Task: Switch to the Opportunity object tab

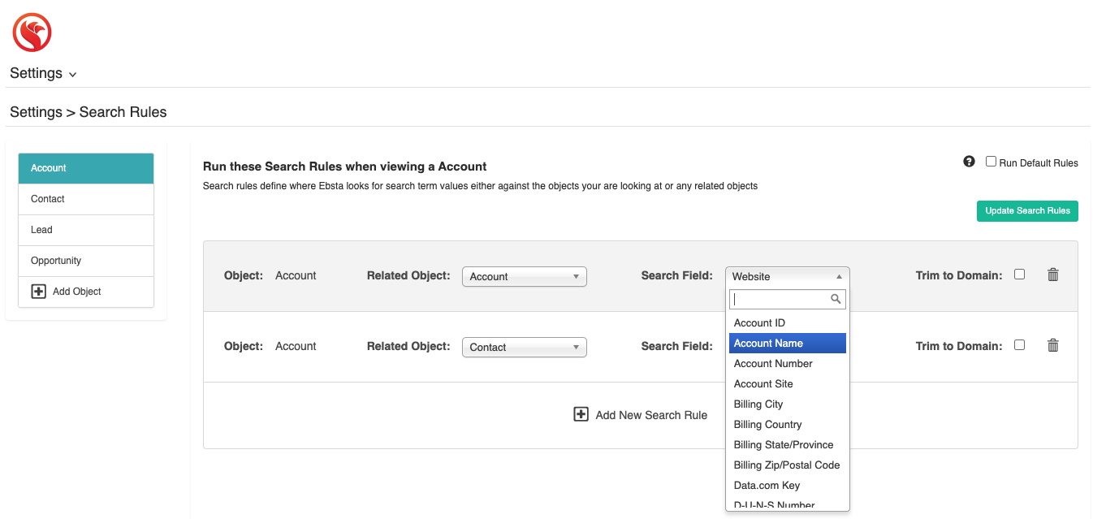Action: pyautogui.click(x=86, y=261)
